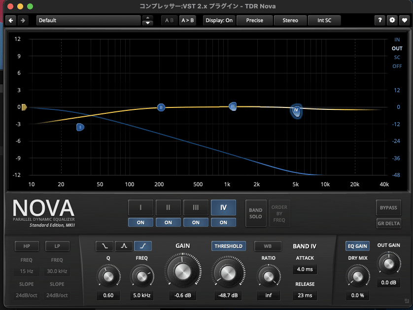Click release value field 23 ms
The image size is (413, 310).
coord(305,295)
